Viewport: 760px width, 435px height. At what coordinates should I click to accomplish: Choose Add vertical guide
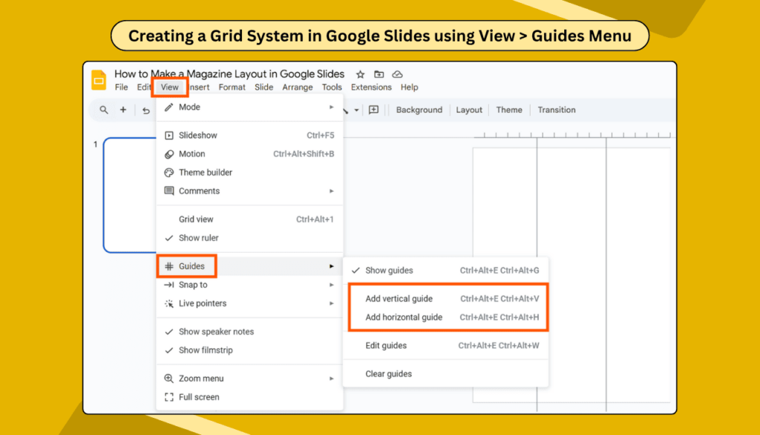pos(400,299)
